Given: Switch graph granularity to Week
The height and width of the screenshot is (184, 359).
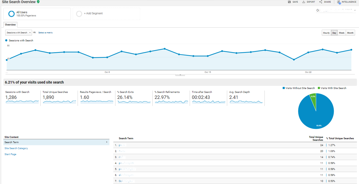Looking at the screenshot, I should pos(342,33).
